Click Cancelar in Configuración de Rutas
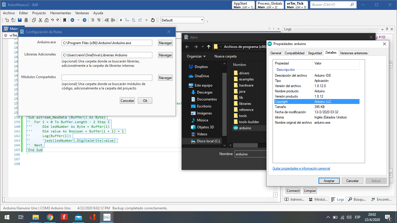397x223 pixels. click(127, 101)
